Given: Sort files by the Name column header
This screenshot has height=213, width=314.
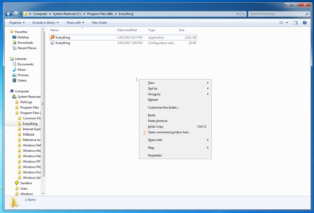Looking at the screenshot, I should tap(82, 30).
